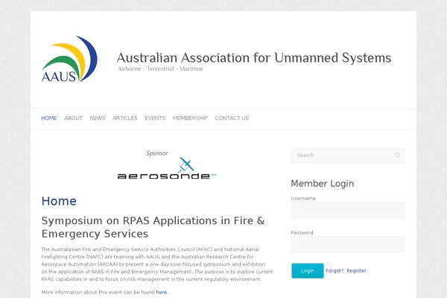This screenshot has width=447, height=298.
Task: Click the search magnifier icon
Action: pos(398,156)
